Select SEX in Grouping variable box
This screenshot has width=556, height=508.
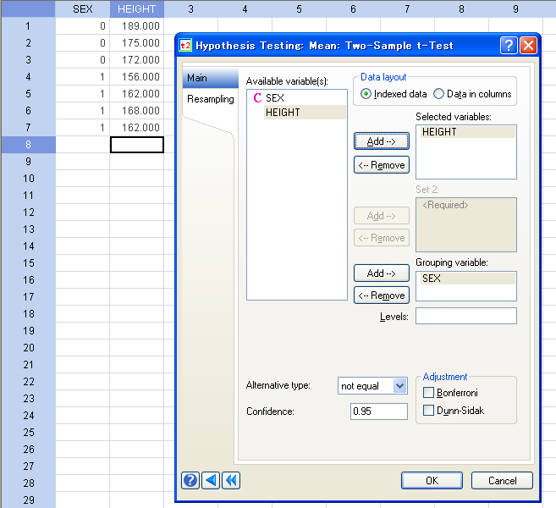click(x=467, y=279)
